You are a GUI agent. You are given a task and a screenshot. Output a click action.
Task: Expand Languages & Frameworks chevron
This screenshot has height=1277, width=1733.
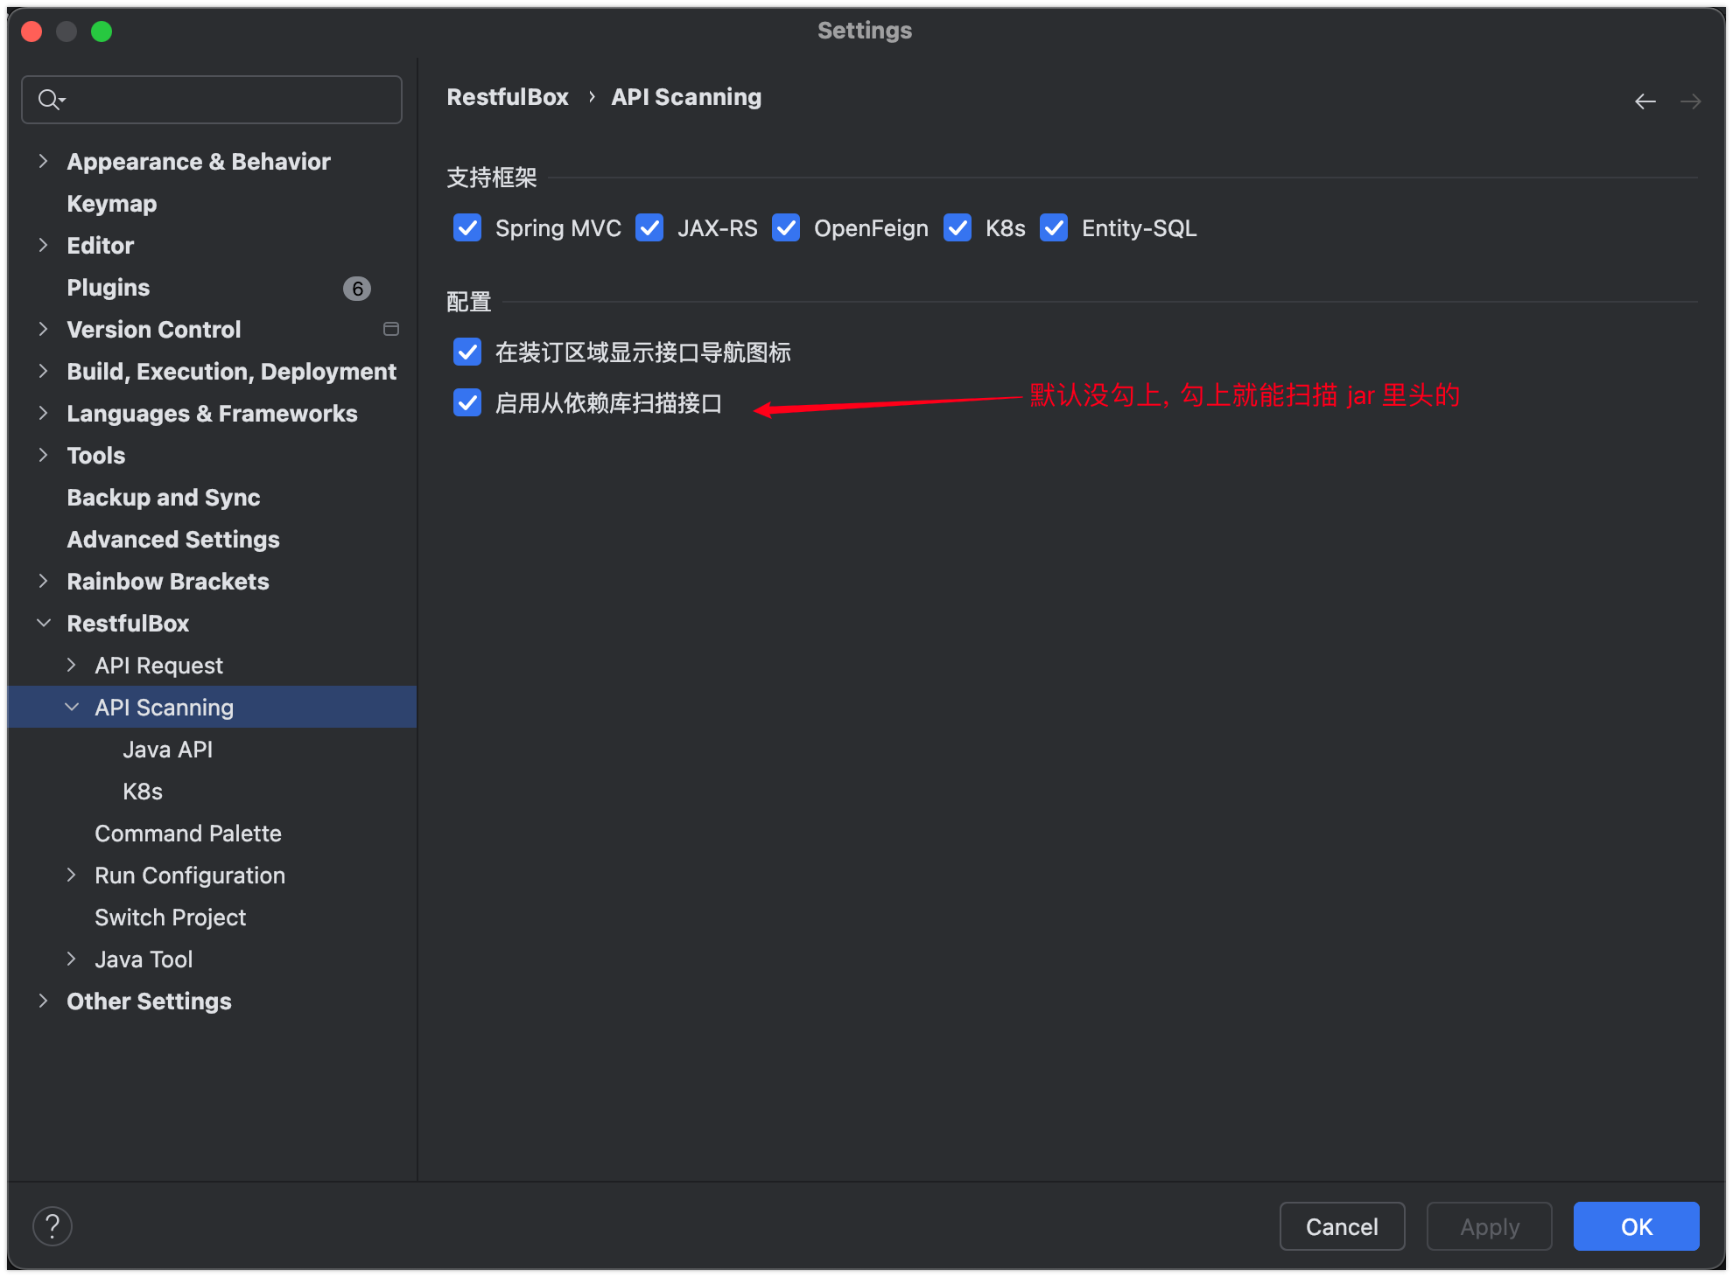pos(43,413)
